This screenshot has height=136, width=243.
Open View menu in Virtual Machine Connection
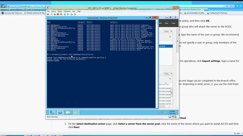[74, 11]
